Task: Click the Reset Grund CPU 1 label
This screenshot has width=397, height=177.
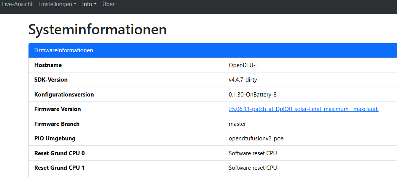Action: tap(59, 168)
